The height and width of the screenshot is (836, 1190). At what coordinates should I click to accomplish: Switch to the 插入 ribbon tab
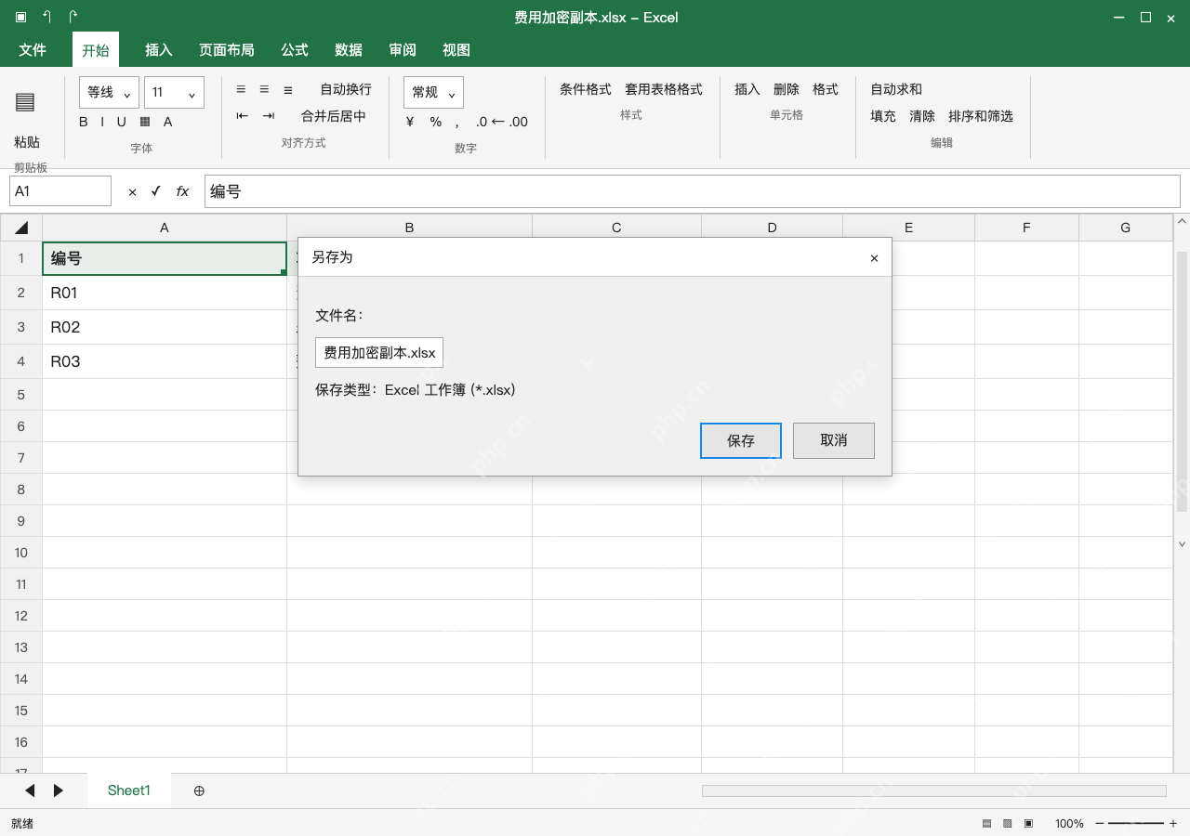(x=159, y=50)
